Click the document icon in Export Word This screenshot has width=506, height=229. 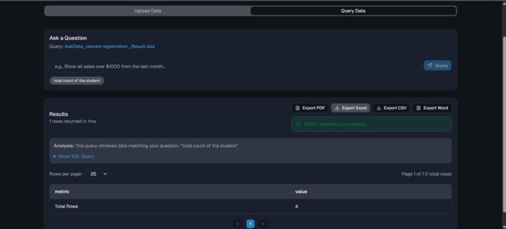419,108
